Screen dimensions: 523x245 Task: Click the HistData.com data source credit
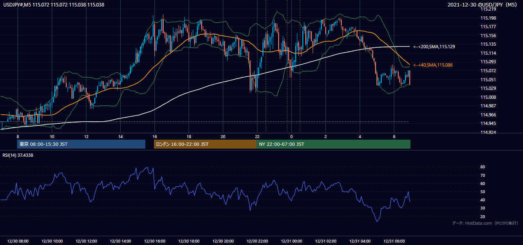click(x=485, y=223)
